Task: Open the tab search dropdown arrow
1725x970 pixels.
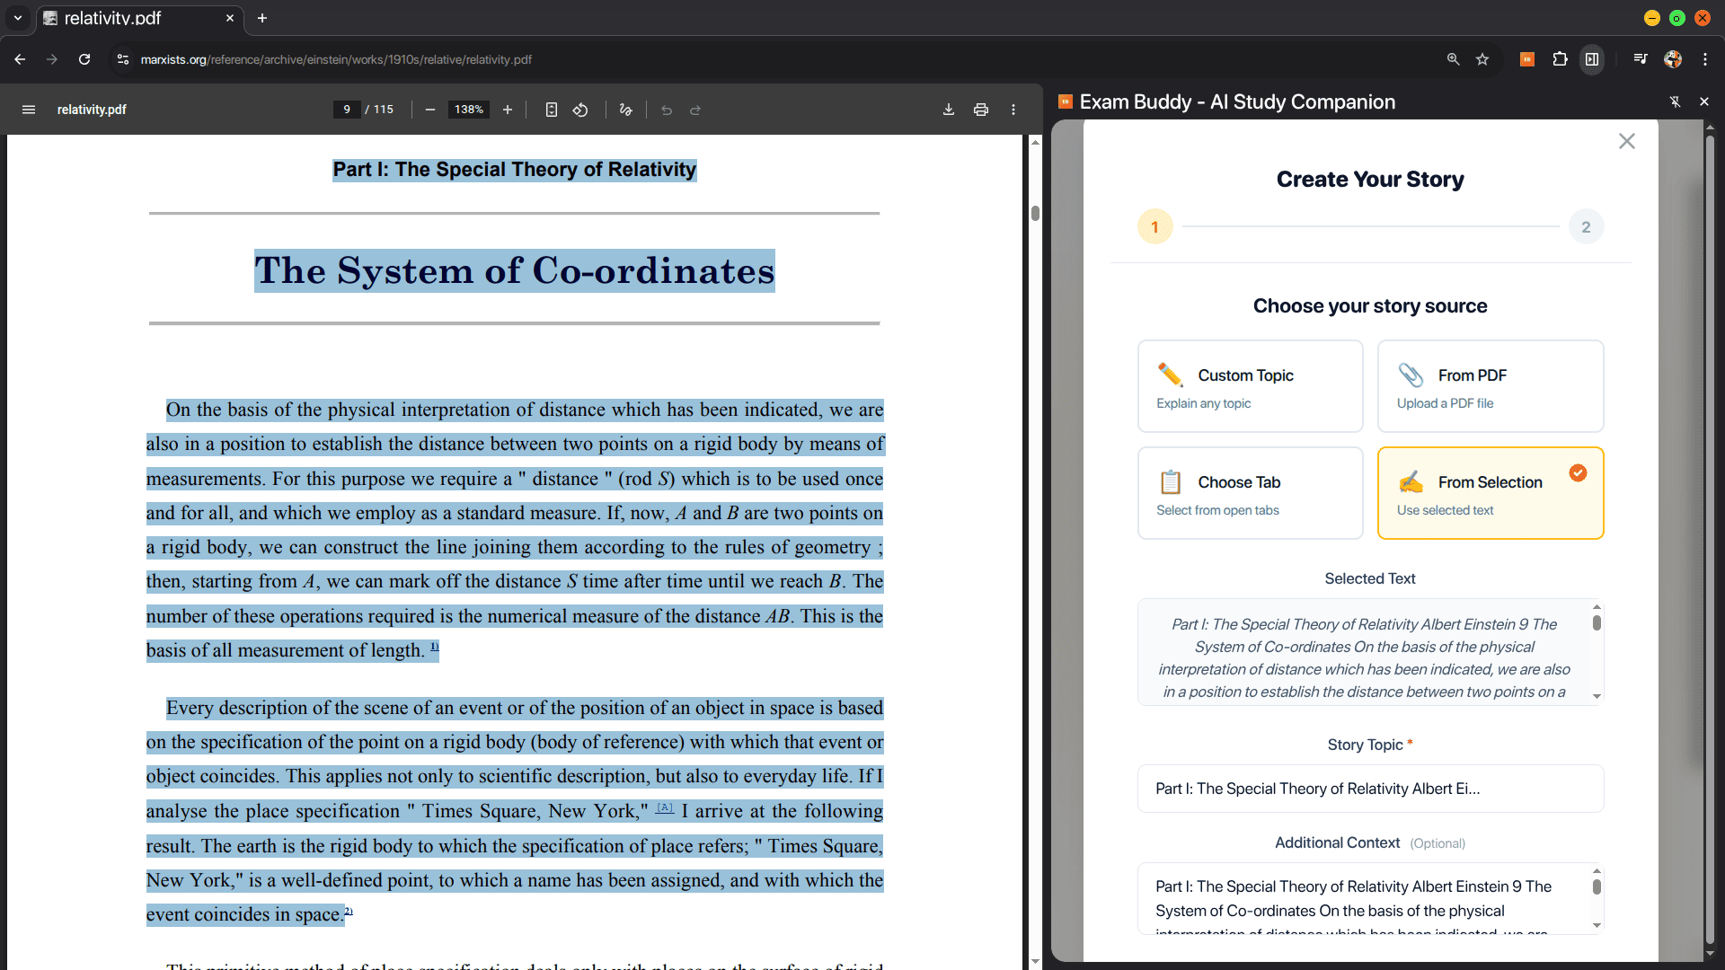Action: (17, 18)
